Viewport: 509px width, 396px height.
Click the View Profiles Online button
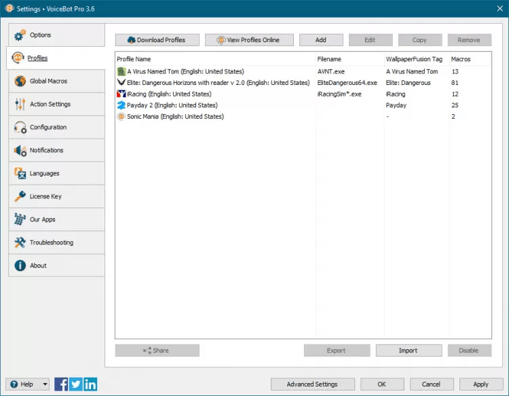click(249, 40)
